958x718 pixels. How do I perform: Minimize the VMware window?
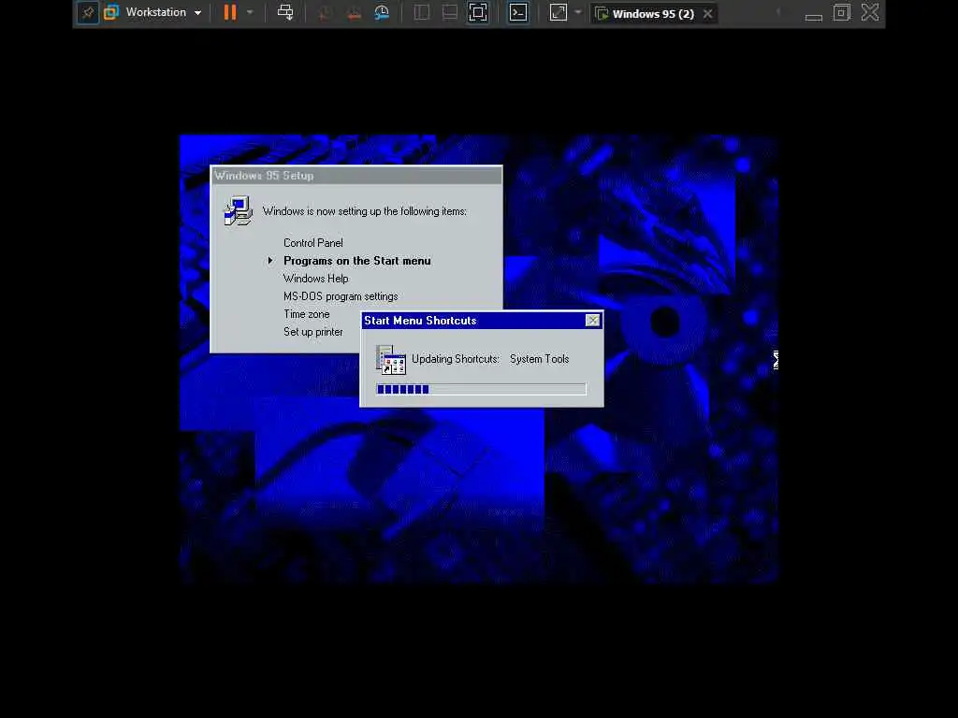[813, 17]
